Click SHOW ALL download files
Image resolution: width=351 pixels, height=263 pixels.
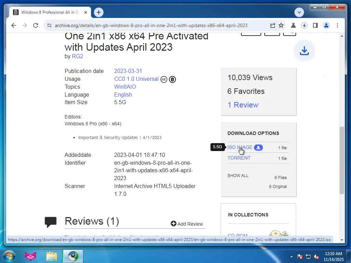point(238,176)
